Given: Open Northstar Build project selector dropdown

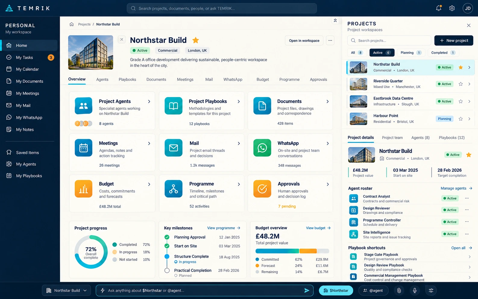Looking at the screenshot, I should [x=66, y=291].
